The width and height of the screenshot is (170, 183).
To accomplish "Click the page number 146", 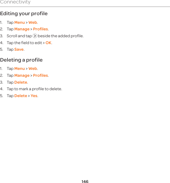I will click(85, 181).
